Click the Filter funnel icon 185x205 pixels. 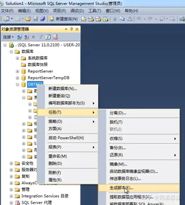(x=41, y=37)
